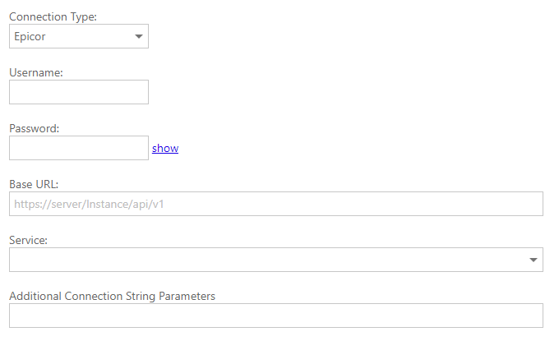Click the Username label text
The image size is (559, 341).
point(36,72)
